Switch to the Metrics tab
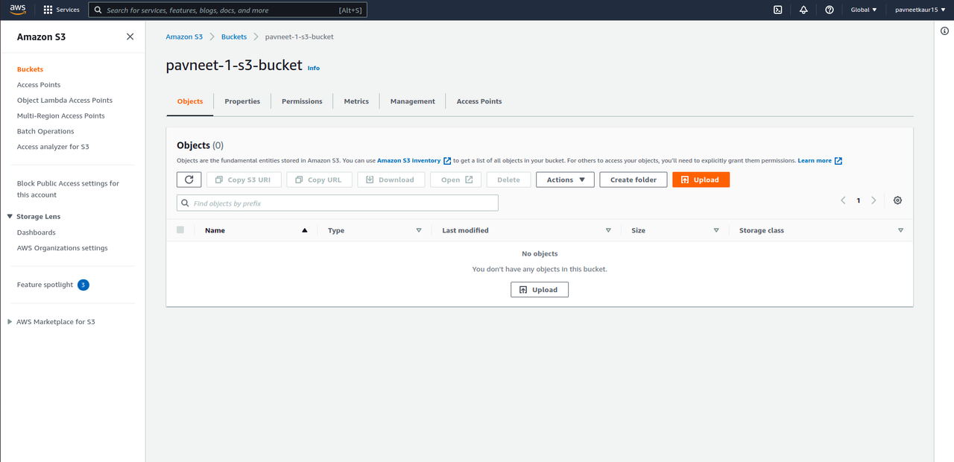954x462 pixels. pos(356,101)
